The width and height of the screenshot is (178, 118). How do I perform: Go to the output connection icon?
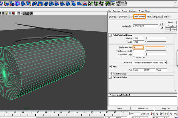(162, 28)
